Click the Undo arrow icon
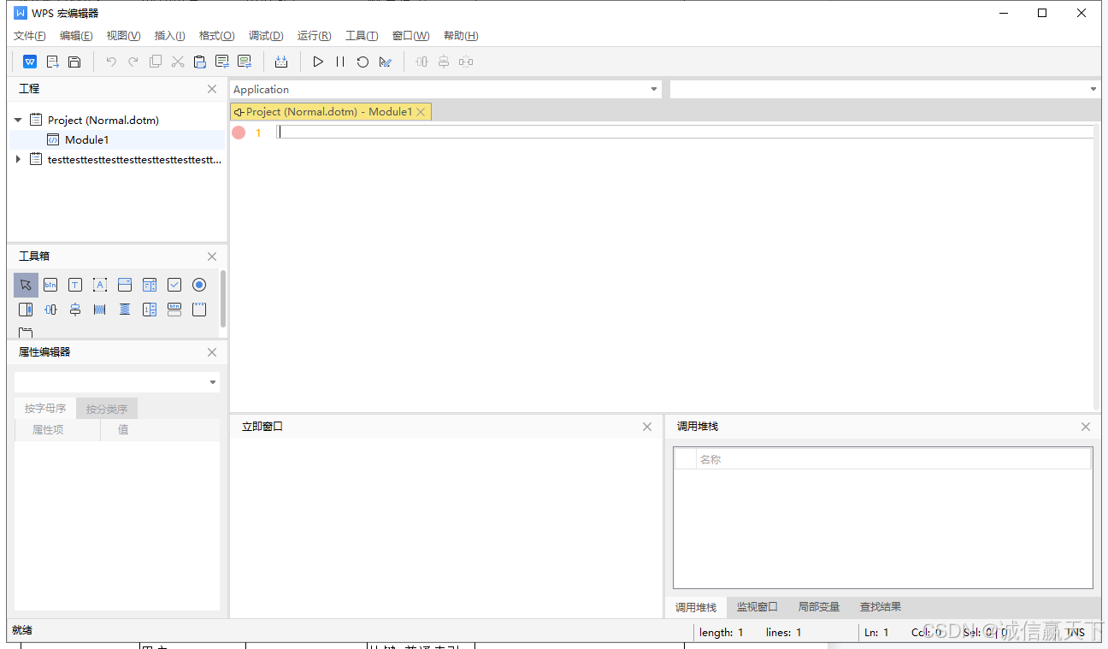1108x649 pixels. pos(111,62)
